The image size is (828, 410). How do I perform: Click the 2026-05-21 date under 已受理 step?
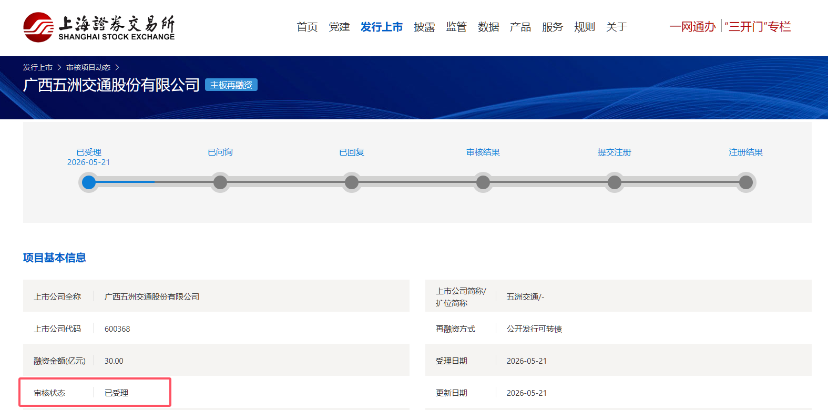coord(89,162)
